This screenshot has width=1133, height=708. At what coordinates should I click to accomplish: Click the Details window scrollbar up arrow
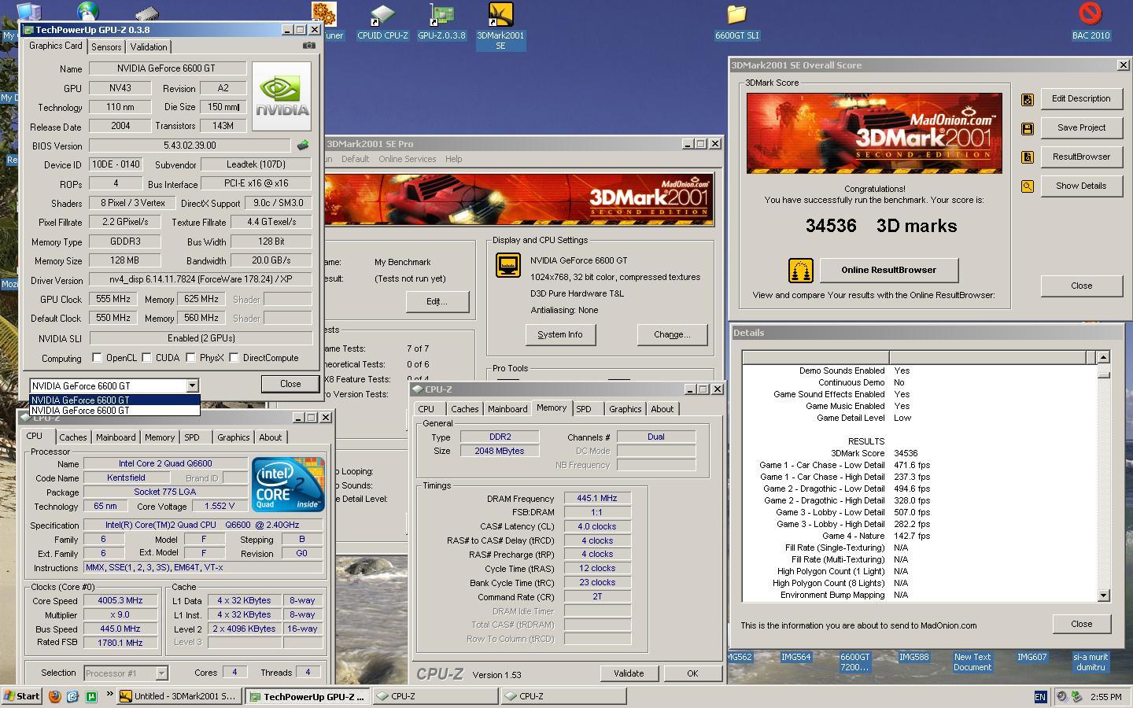1103,357
